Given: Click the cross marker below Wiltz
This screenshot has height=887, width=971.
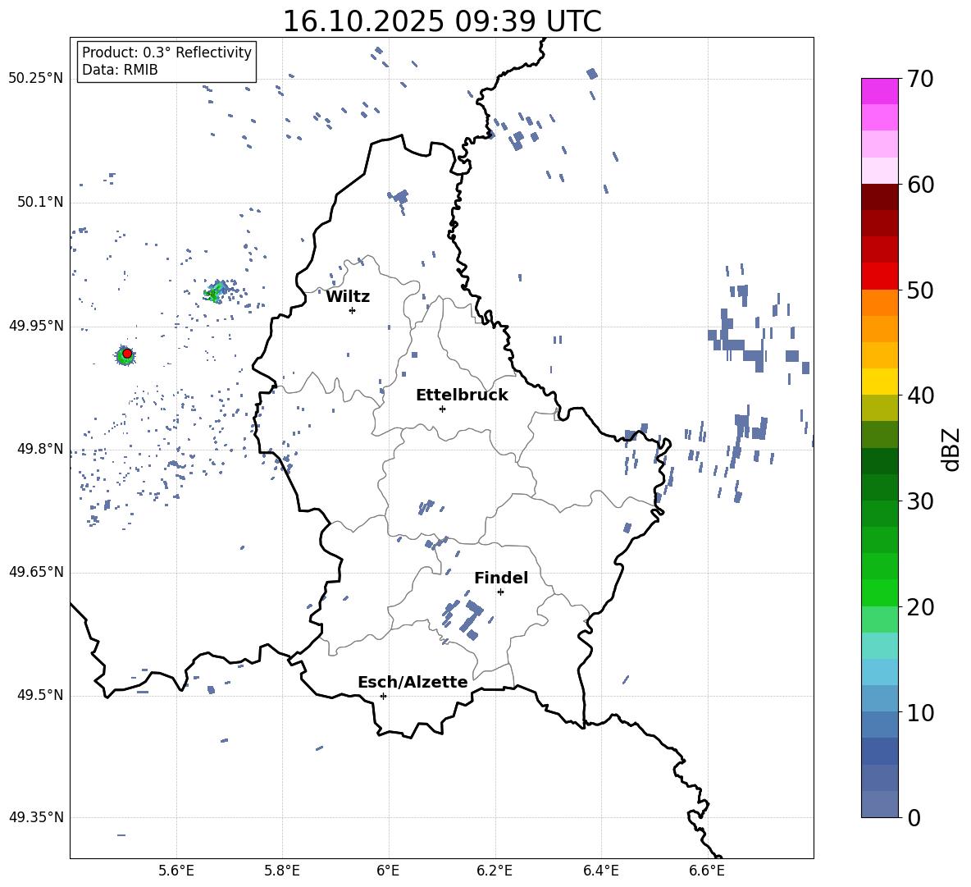Looking at the screenshot, I should coord(352,310).
